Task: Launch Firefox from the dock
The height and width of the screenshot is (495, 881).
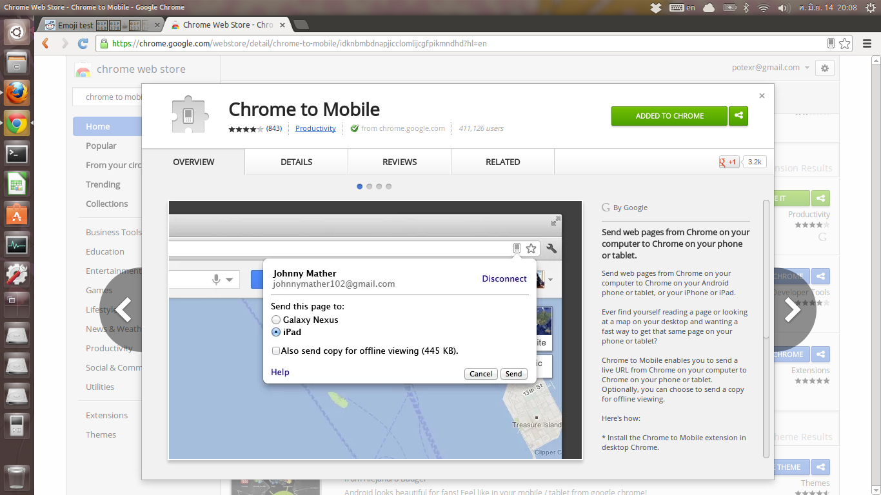Action: point(17,93)
